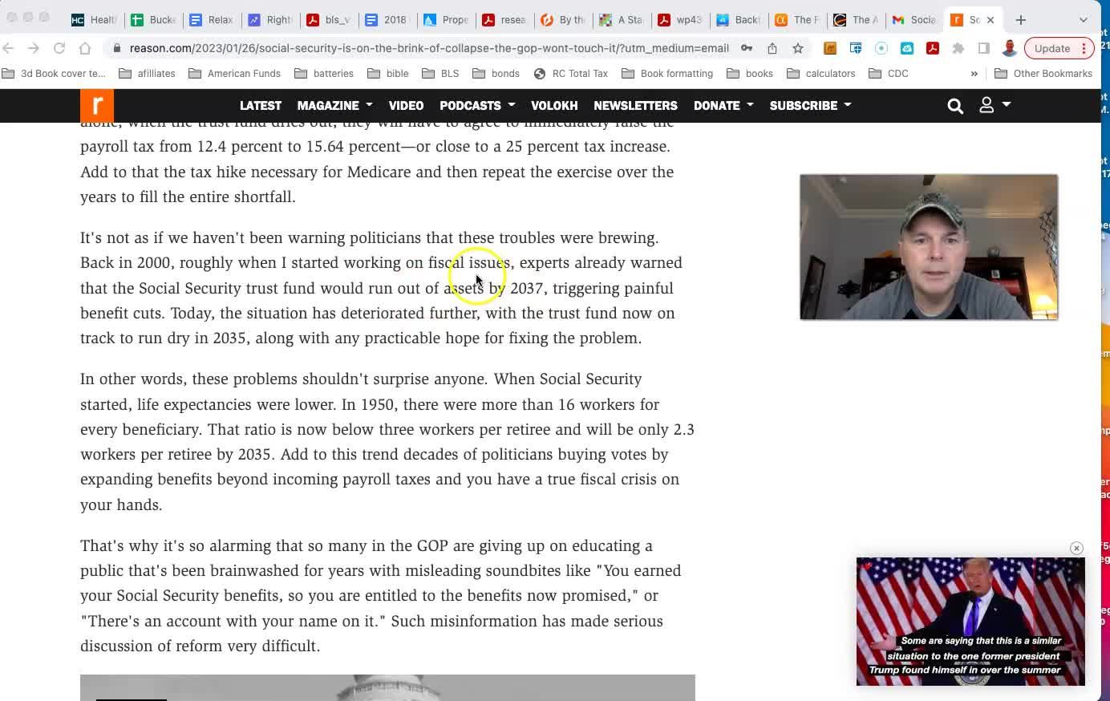Screen dimensions: 1110x701
Task: Click the article image below the text
Action: (387, 687)
